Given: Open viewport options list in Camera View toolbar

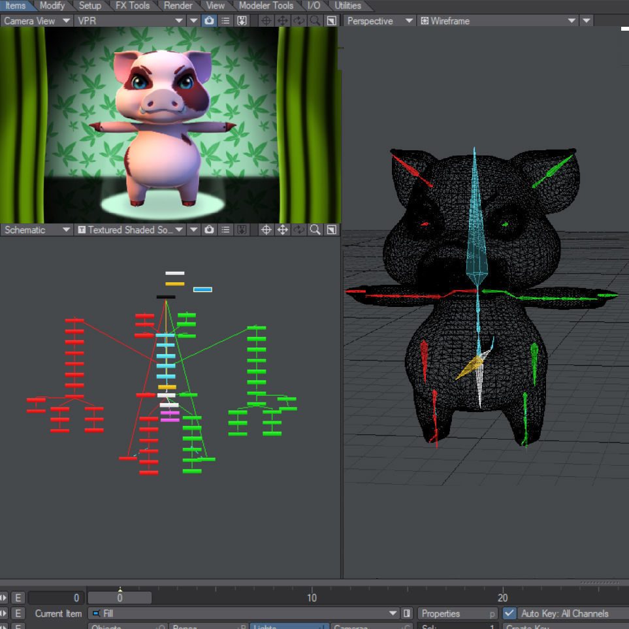Looking at the screenshot, I should tap(225, 21).
